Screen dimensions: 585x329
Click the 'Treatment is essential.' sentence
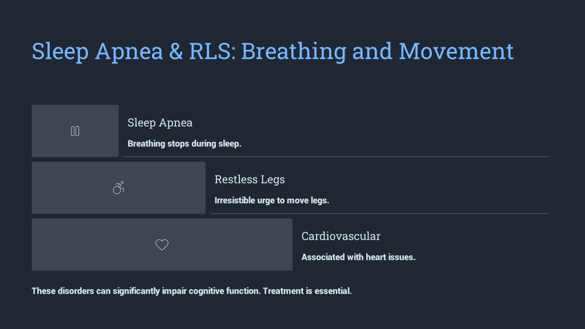click(x=307, y=291)
